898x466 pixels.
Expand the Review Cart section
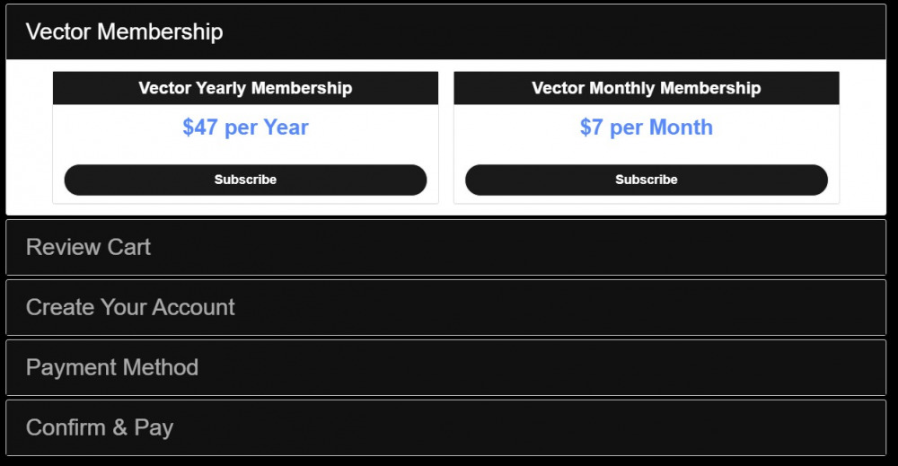539,247
